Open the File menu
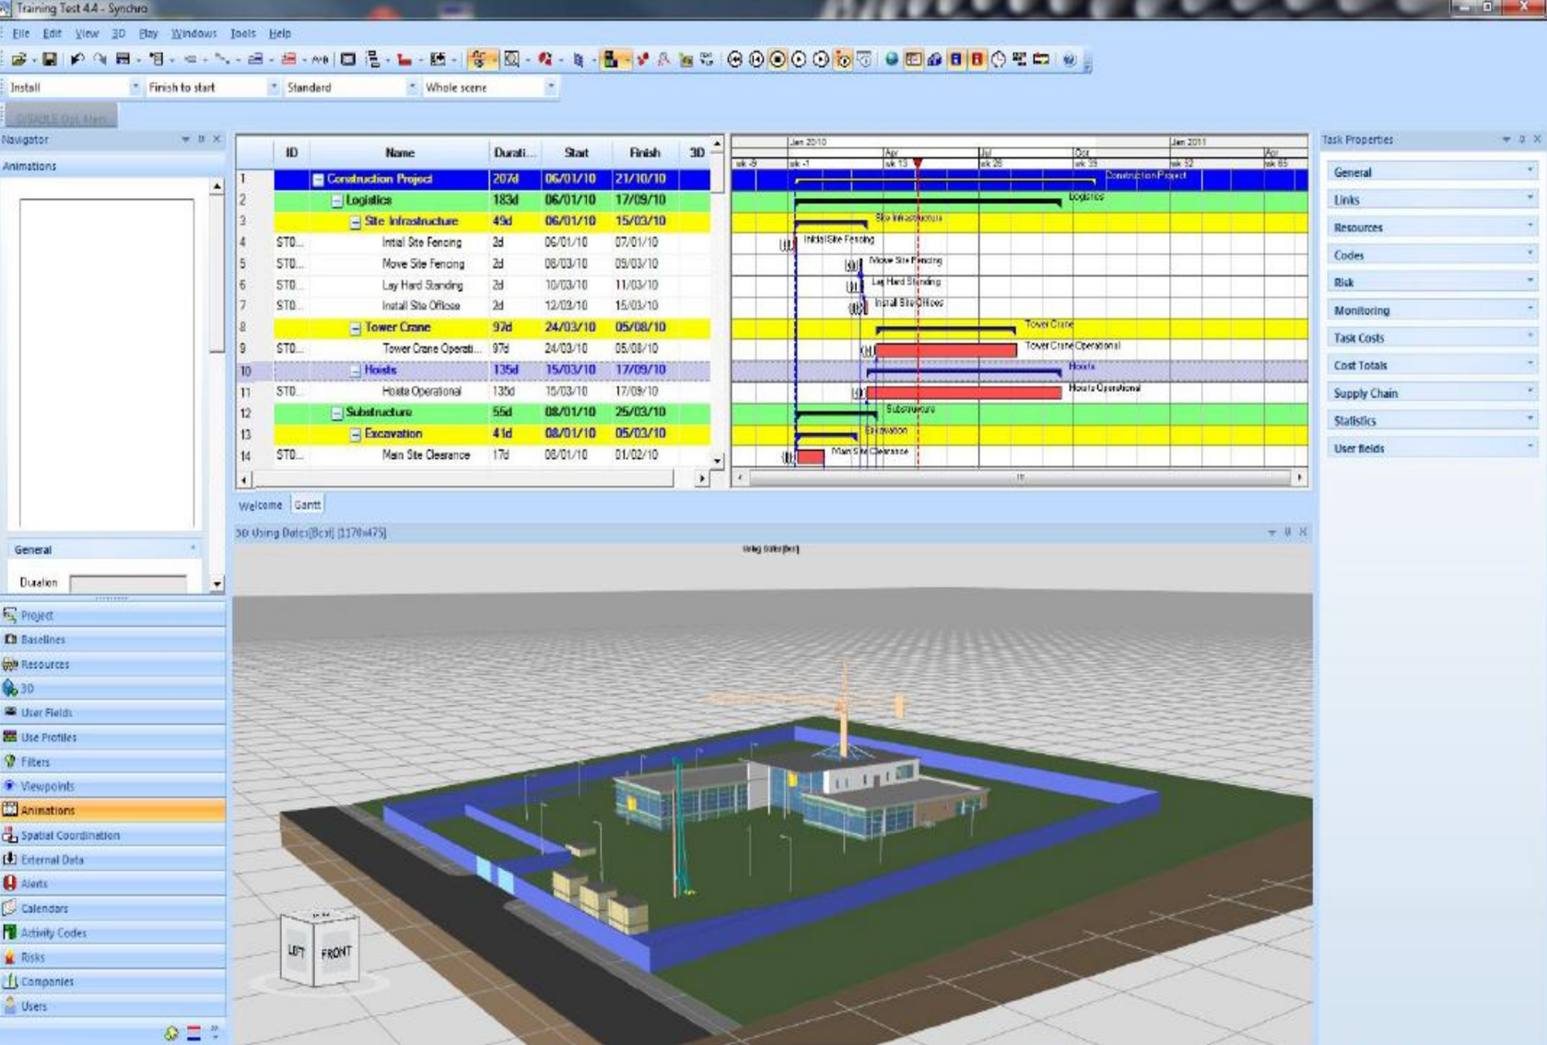The image size is (1547, 1045). pos(20,34)
